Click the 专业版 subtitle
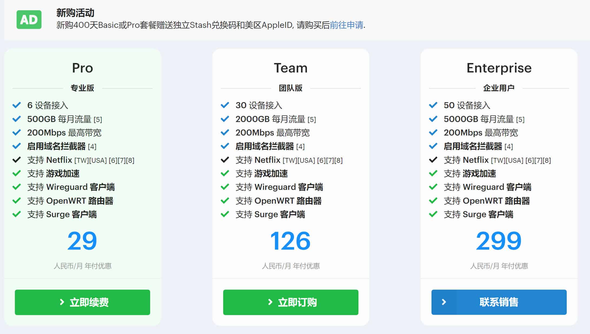Screen dimensions: 590x334 coord(83,88)
